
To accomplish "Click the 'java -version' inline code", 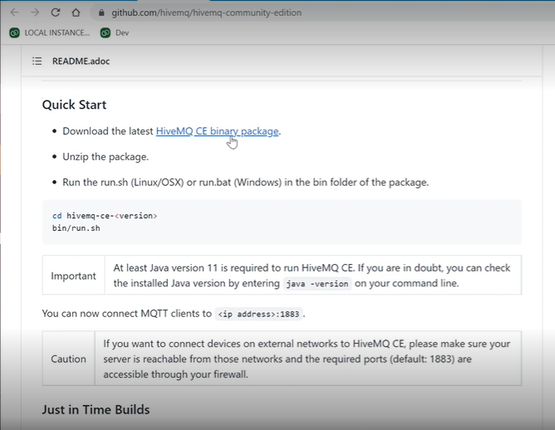I will pos(317,284).
